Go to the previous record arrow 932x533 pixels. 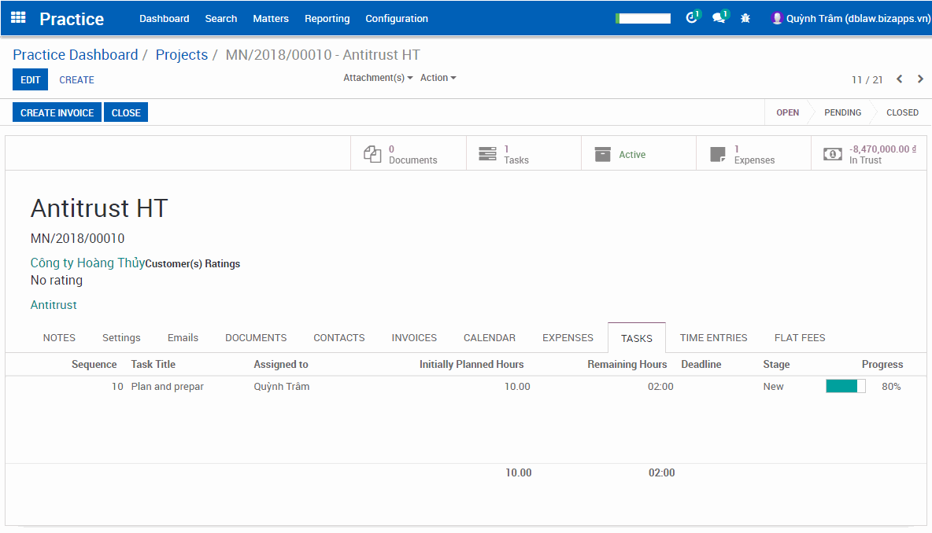click(x=899, y=79)
